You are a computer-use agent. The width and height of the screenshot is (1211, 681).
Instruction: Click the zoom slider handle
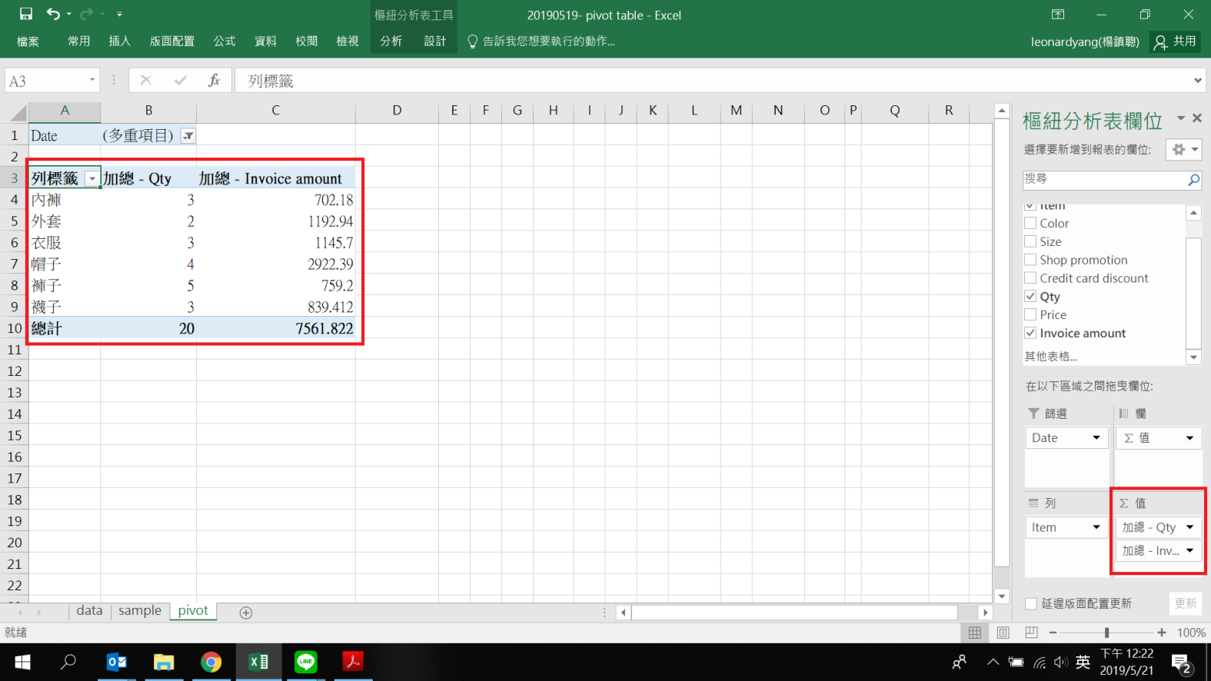point(1106,633)
